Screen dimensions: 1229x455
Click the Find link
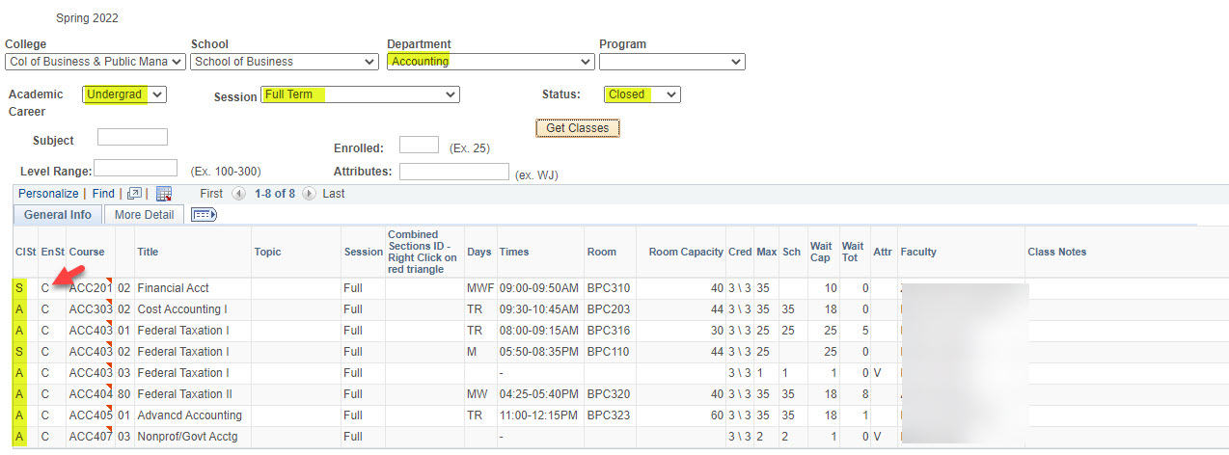click(x=103, y=194)
